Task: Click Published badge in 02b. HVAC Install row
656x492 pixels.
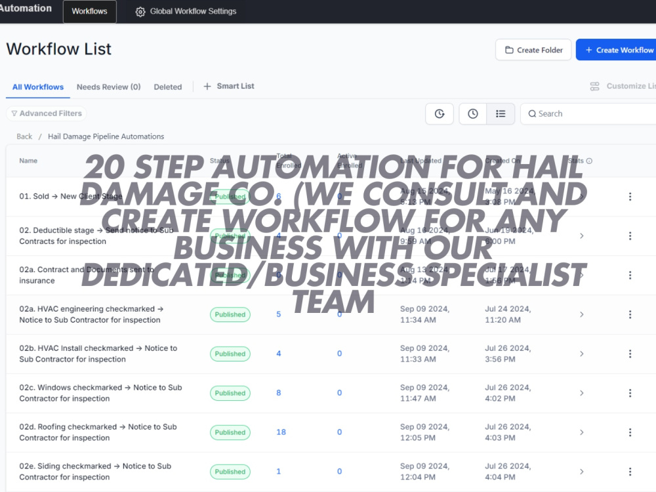Action: coord(230,354)
